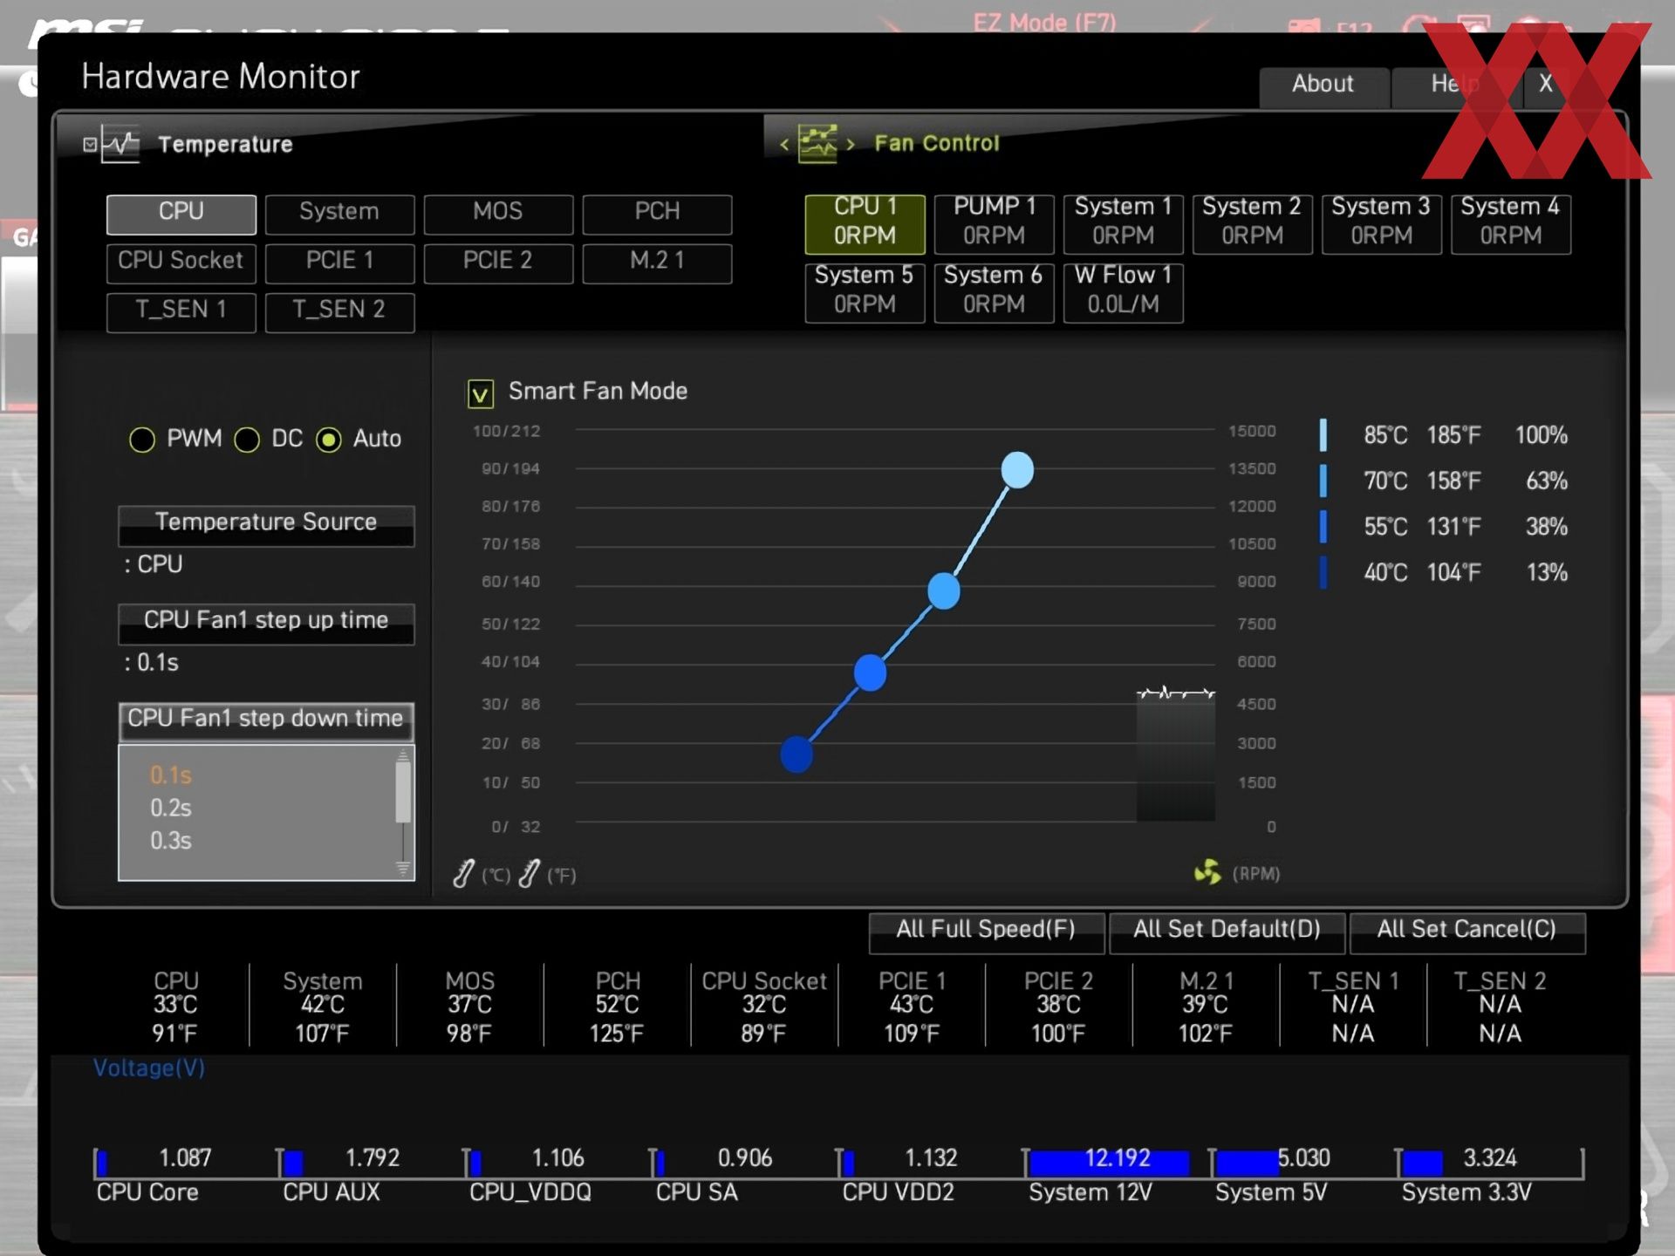Select the PCIE 2 temperature tab

[x=498, y=263]
